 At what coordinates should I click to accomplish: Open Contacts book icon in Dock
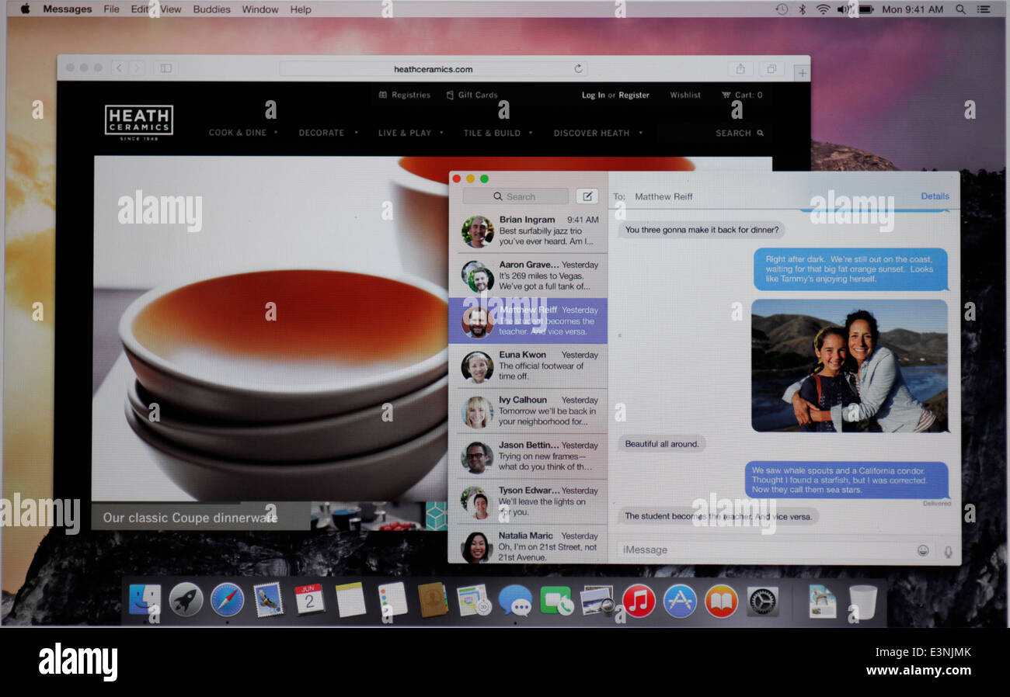coord(433,600)
